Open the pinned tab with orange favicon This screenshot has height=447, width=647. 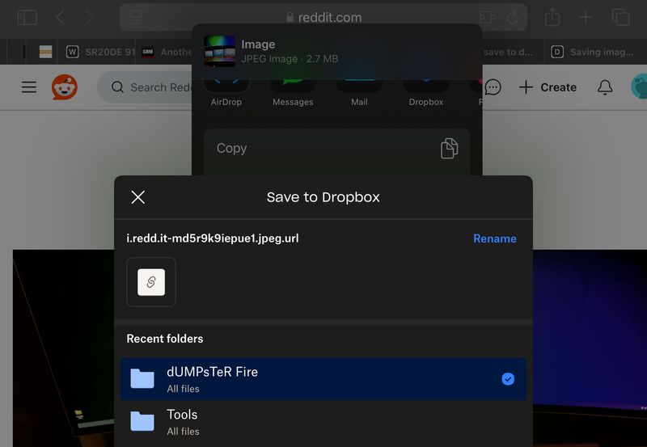pos(45,52)
